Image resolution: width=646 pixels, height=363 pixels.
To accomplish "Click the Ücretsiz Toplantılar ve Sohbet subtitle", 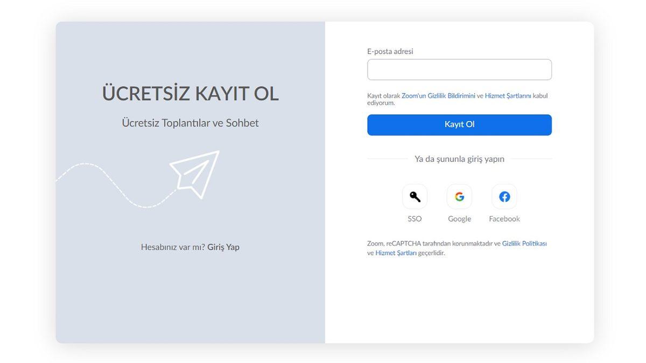I will pyautogui.click(x=190, y=122).
